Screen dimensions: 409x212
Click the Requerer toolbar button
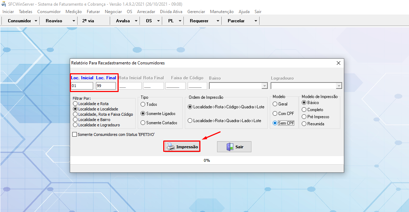(x=199, y=21)
